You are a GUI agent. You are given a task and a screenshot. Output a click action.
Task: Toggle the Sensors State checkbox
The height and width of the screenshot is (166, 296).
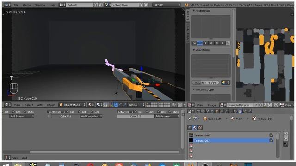(x=25, y=112)
